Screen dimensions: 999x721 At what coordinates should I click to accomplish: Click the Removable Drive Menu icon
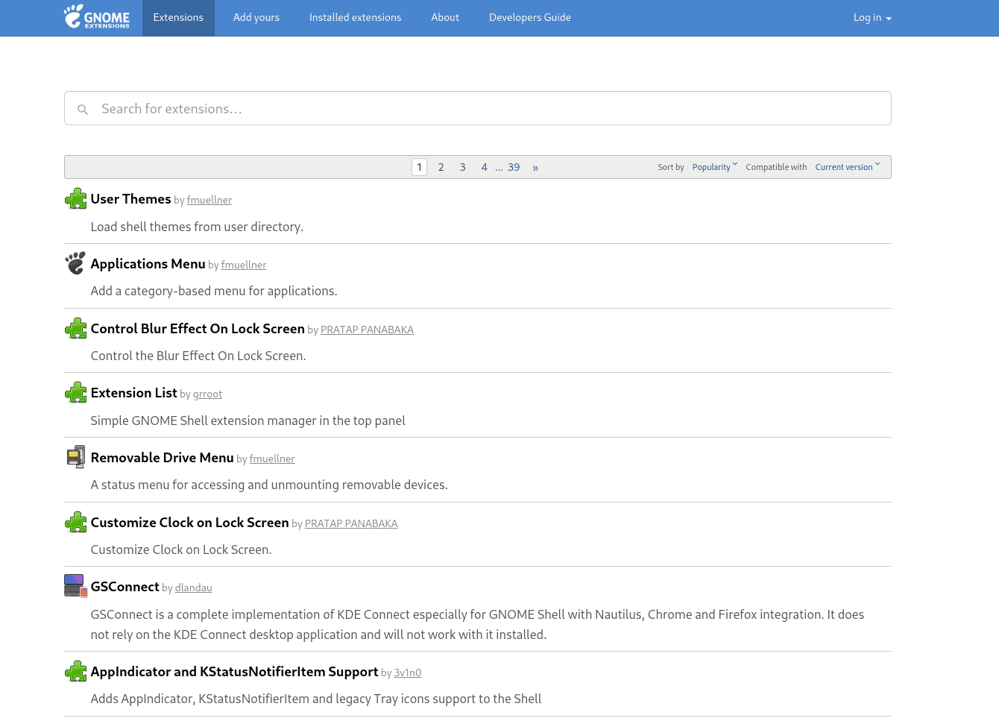(75, 457)
